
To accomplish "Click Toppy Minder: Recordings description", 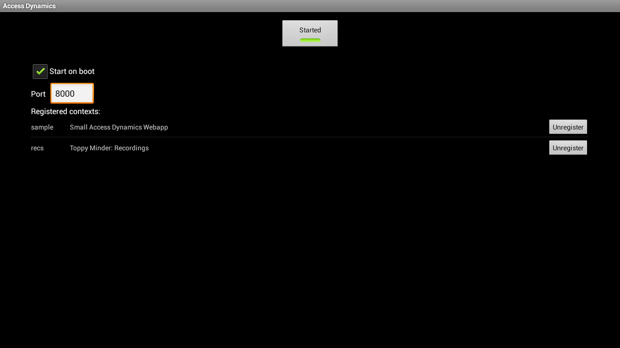I will [x=109, y=148].
